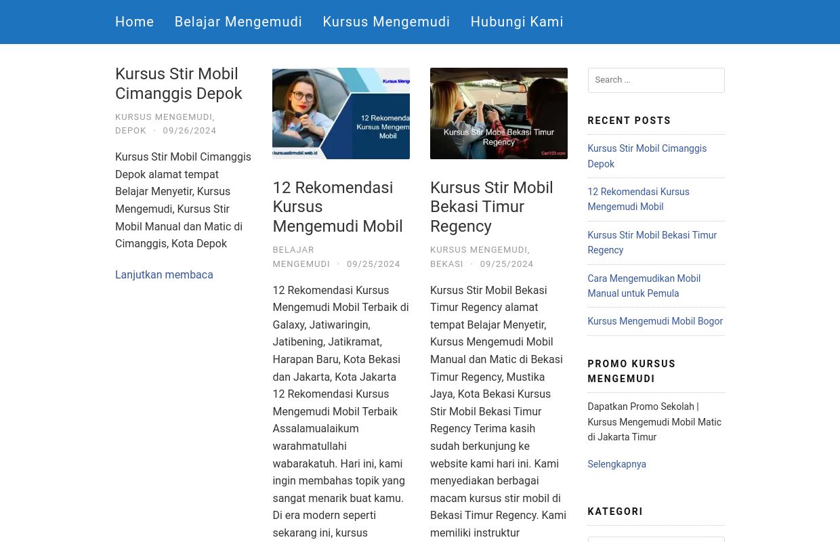Click the DEPOK category link
This screenshot has width=840, height=542.
pyautogui.click(x=131, y=130)
